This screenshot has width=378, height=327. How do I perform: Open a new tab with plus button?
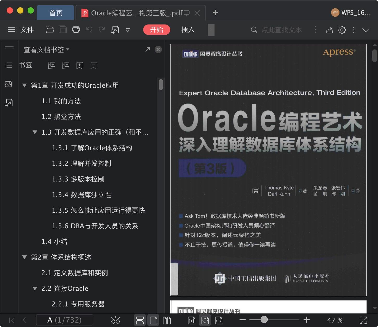[215, 12]
